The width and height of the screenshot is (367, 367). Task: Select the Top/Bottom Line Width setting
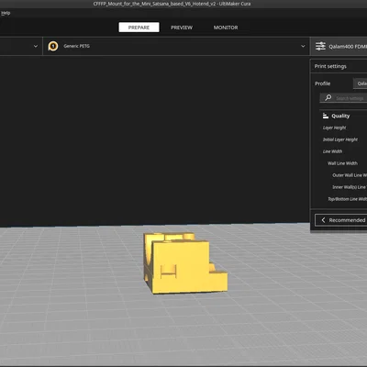pyautogui.click(x=347, y=199)
